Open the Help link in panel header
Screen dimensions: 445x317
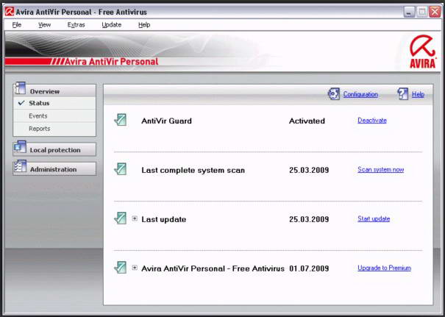418,94
